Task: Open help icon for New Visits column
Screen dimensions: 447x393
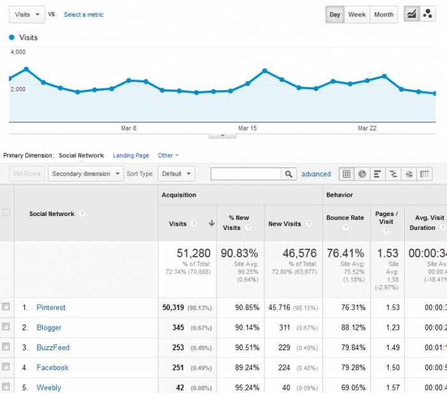Action: click(x=308, y=224)
